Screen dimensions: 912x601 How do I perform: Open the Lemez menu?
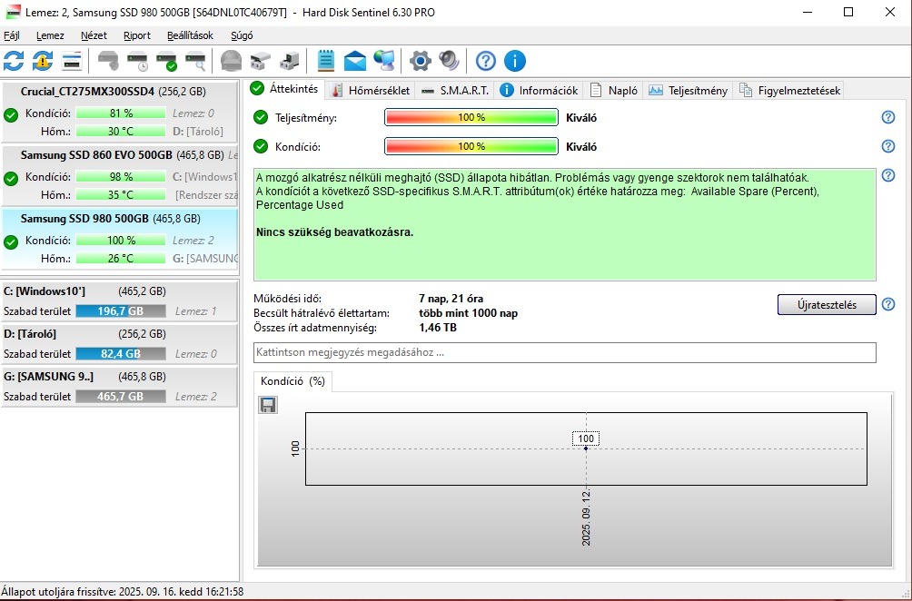(50, 35)
